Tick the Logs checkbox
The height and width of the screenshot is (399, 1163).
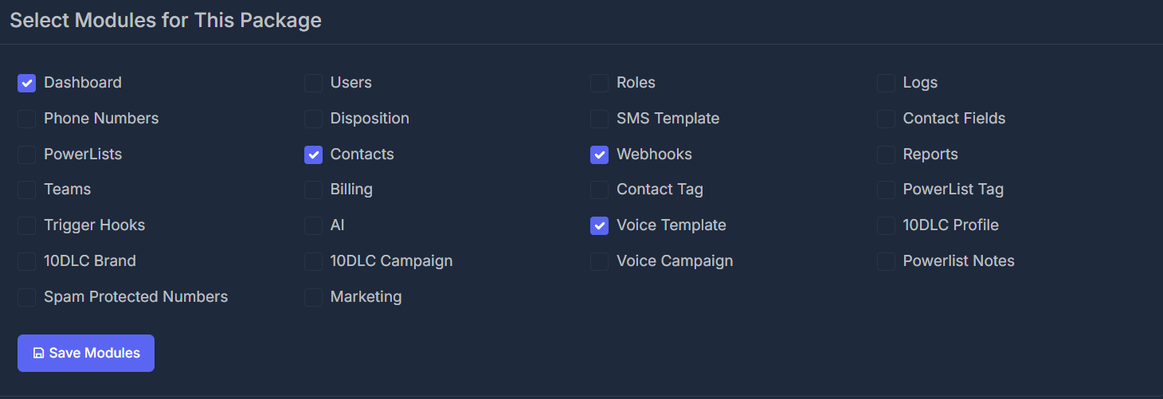tap(886, 83)
